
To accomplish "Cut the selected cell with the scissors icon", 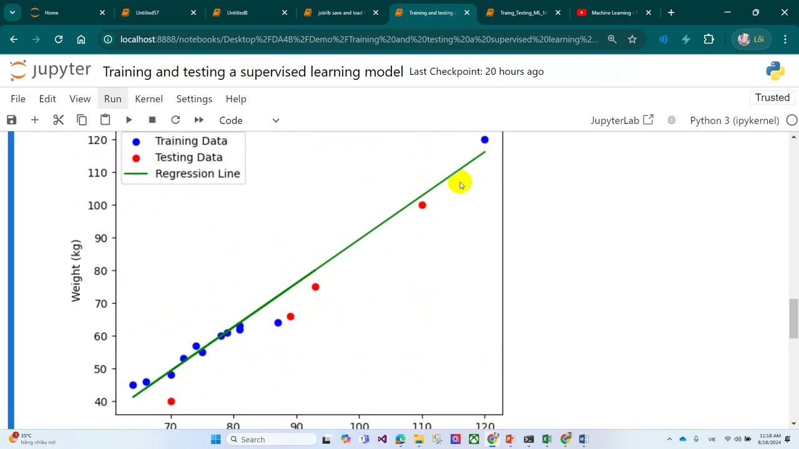I will point(59,120).
